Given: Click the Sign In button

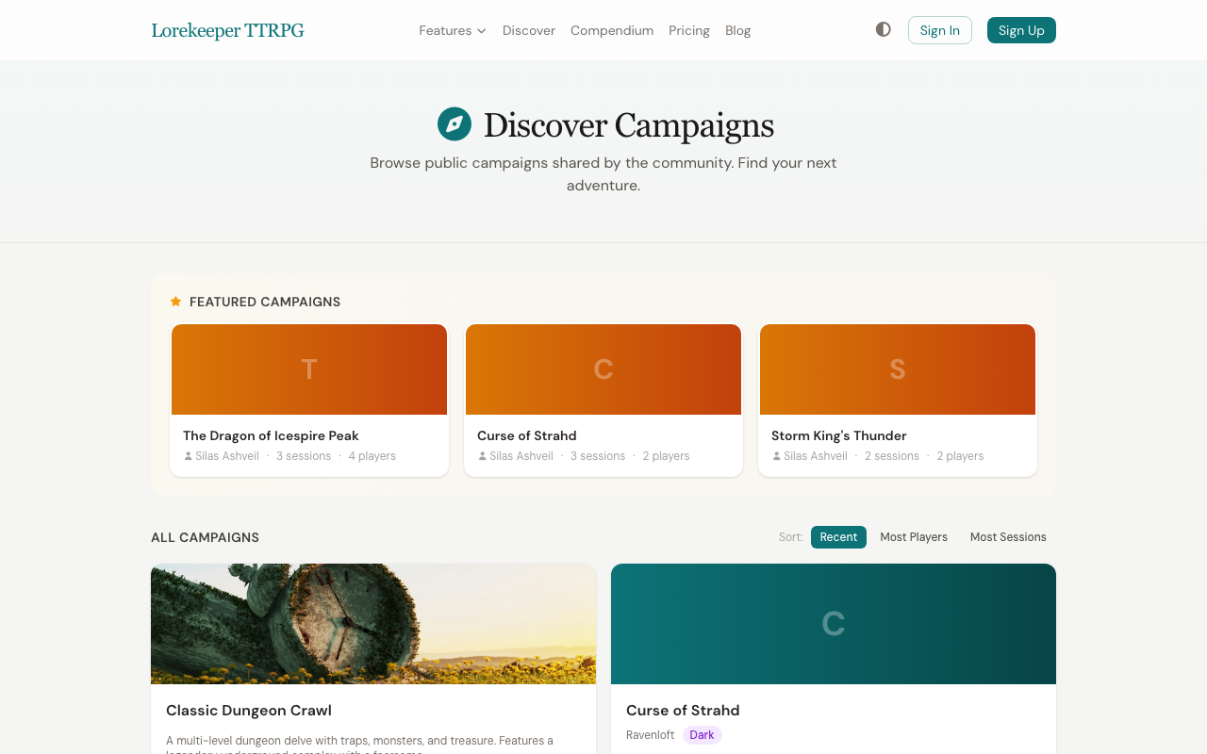Looking at the screenshot, I should click(939, 30).
